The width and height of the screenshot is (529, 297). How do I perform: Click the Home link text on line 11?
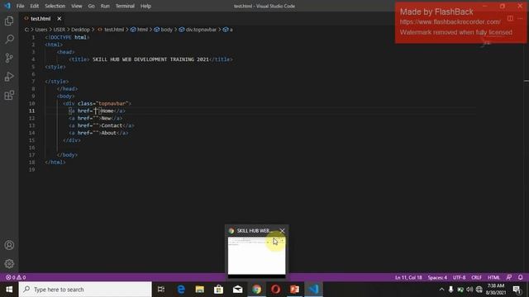pyautogui.click(x=107, y=111)
